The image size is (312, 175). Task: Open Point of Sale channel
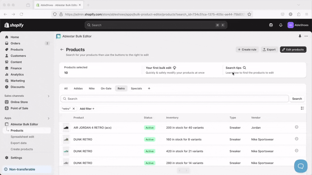coord(19,108)
